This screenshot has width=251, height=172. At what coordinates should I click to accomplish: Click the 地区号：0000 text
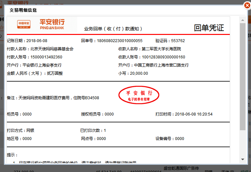[19, 139]
